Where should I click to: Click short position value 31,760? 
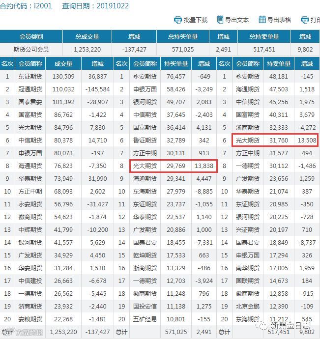(279, 141)
